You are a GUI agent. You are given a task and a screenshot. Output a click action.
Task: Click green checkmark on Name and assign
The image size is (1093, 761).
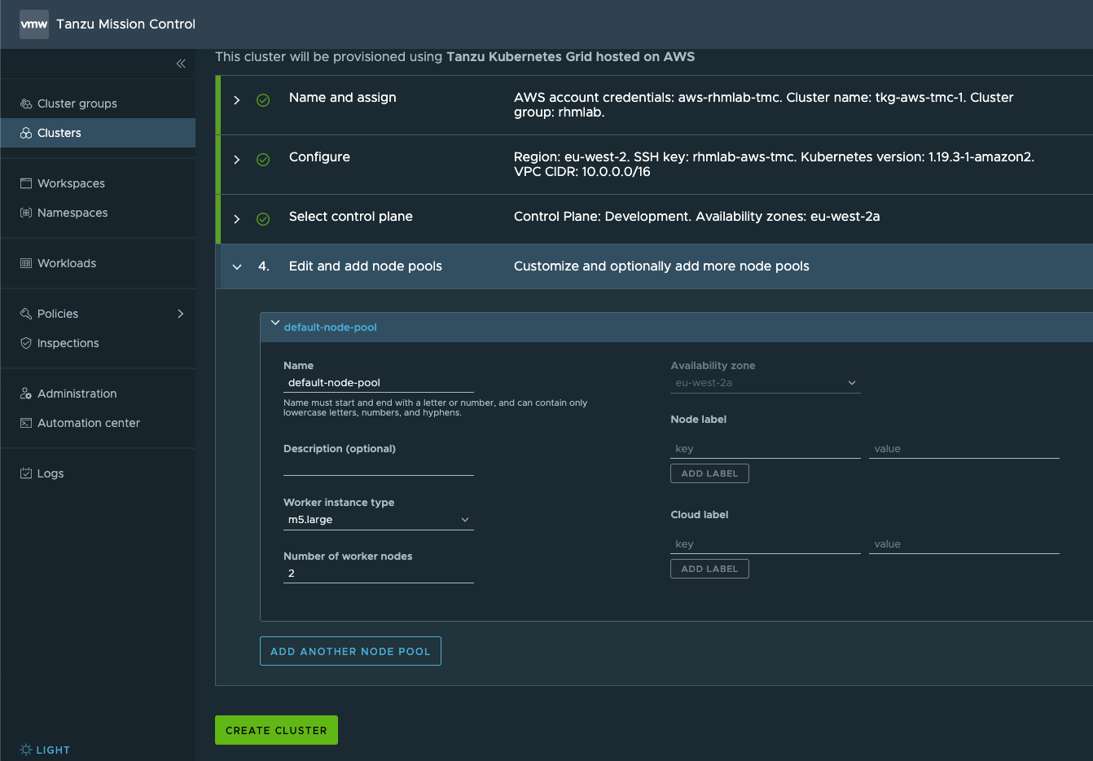click(x=263, y=100)
